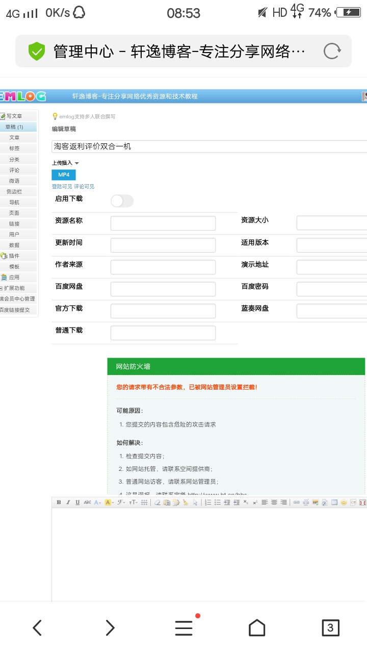Click the 普通下载 input field
Screen dimensions: 367x653
click(x=163, y=333)
